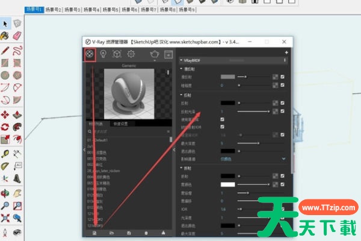
Task: Switch to scene tab 场景号3
Action: click(72, 10)
